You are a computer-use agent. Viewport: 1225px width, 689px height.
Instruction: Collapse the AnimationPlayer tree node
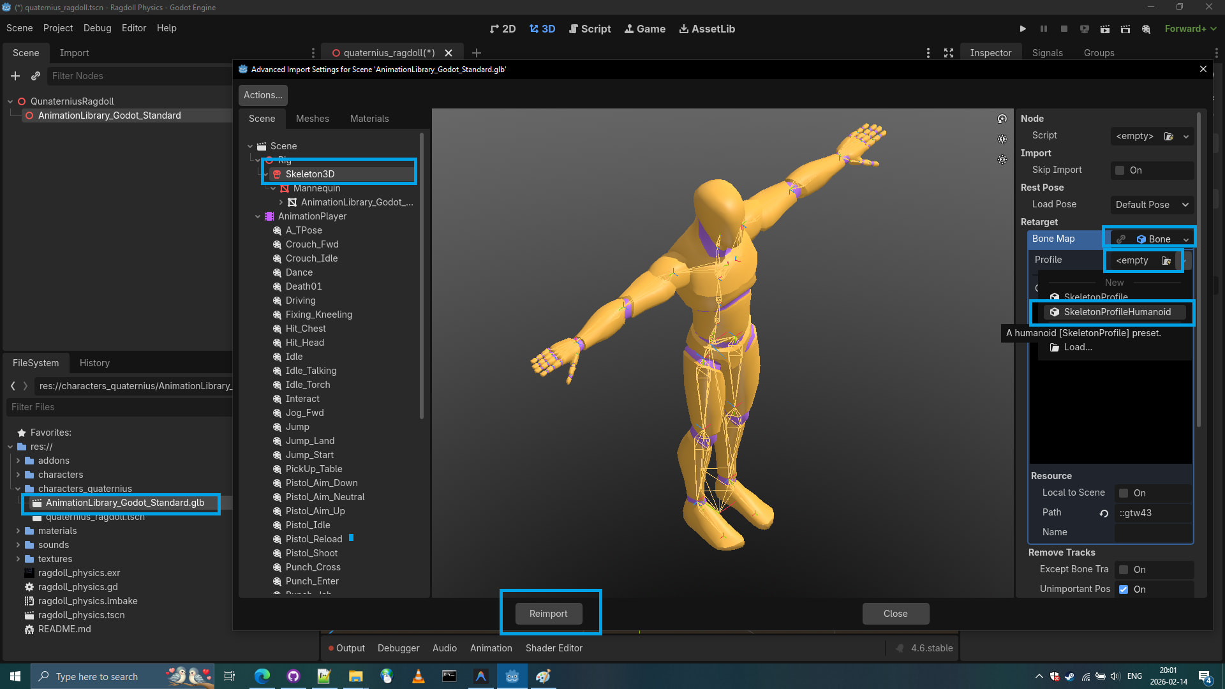point(258,216)
